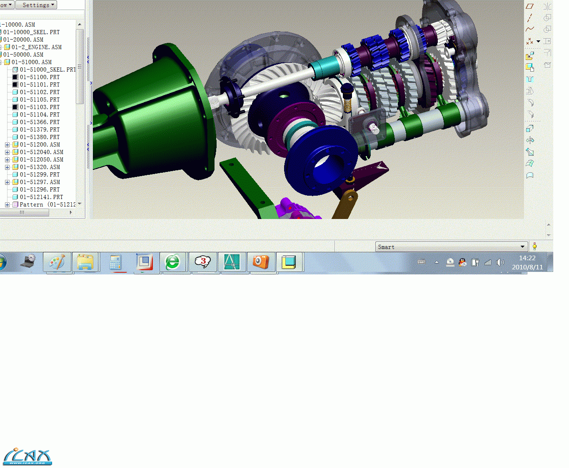Select part 01-51379.PRT in tree

[x=40, y=129]
